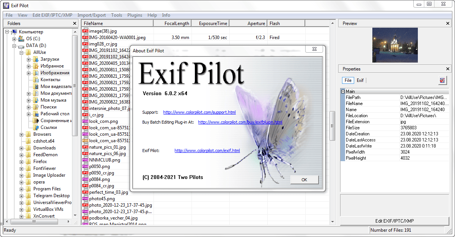Switch to the Exif properties tab
This screenshot has width=455, height=237.
pos(360,80)
